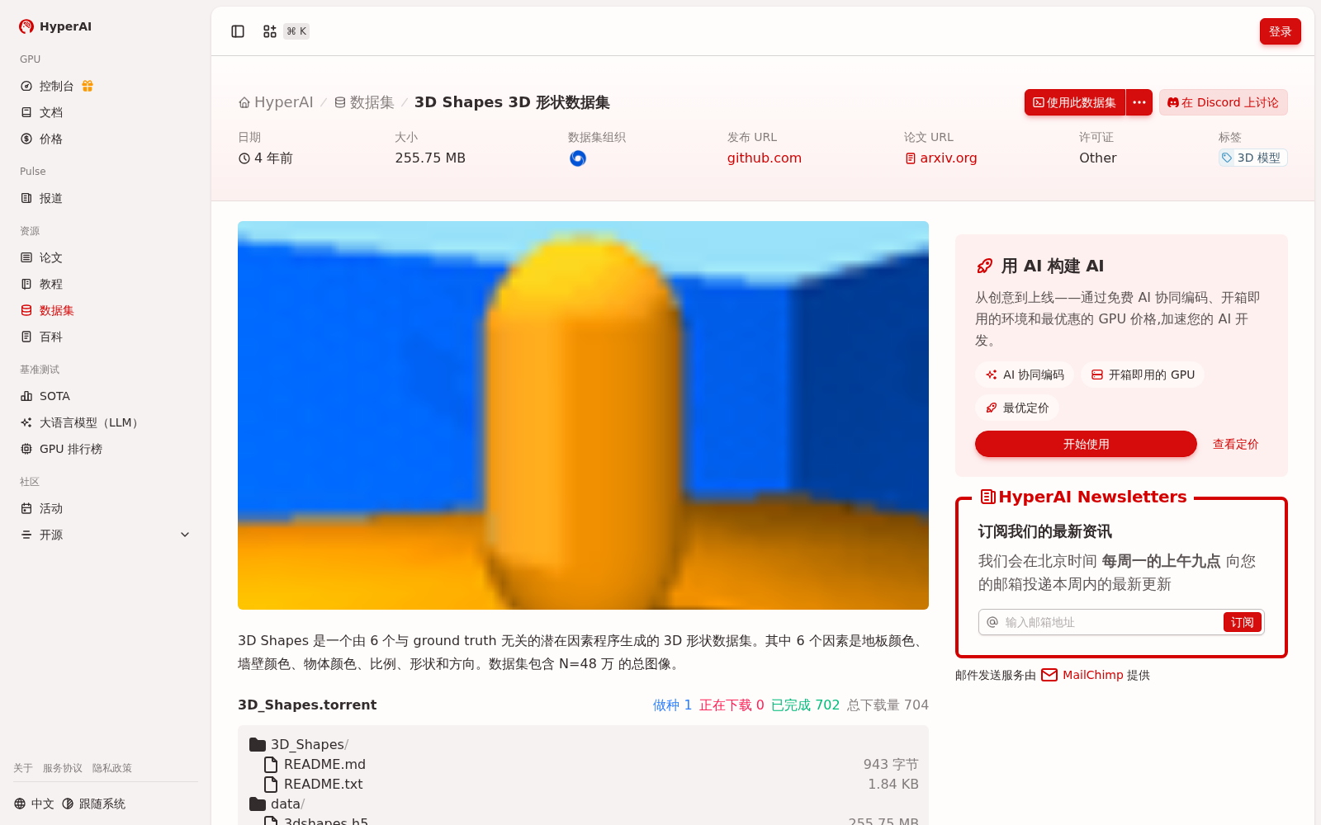Open 查看定价 link
Screen dimensions: 1321x825
click(x=1235, y=444)
